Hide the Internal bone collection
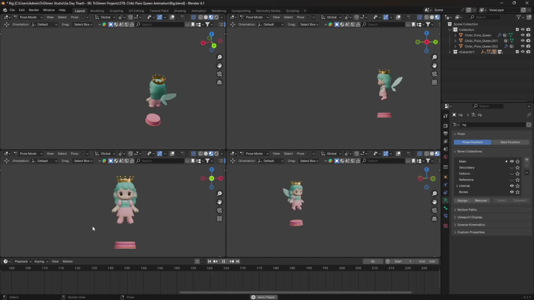Screen dimensions: 534x300 (512, 186)
